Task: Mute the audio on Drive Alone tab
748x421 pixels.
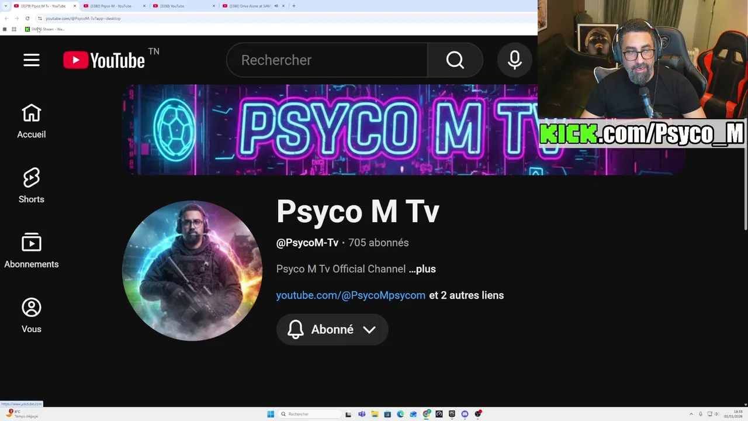Action: (276, 6)
